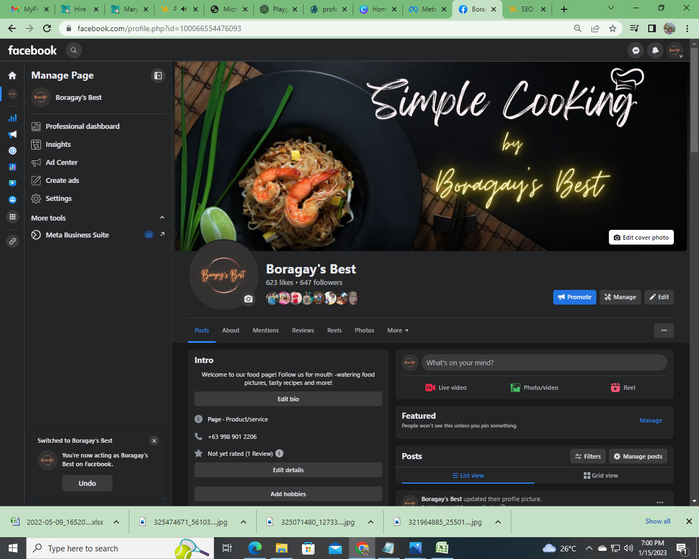
Task: Switch posts to List view
Action: coord(468,475)
